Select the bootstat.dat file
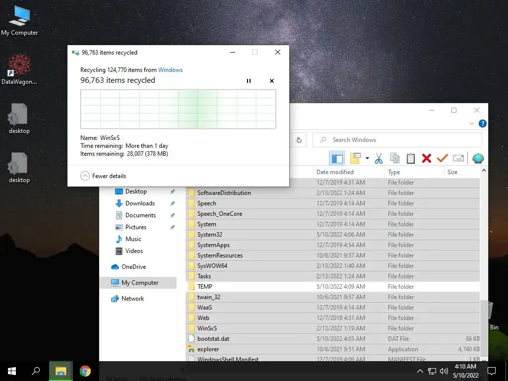This screenshot has width=508, height=381. (333, 338)
